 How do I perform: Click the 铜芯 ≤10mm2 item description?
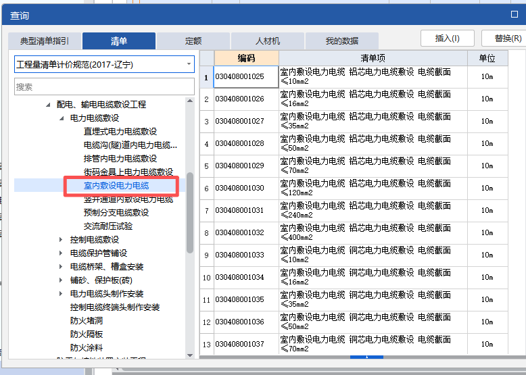[373, 255]
